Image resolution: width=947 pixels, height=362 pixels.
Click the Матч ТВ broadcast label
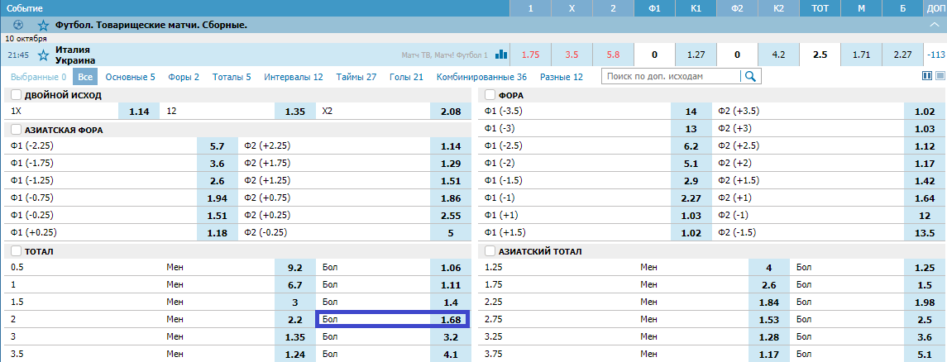444,55
